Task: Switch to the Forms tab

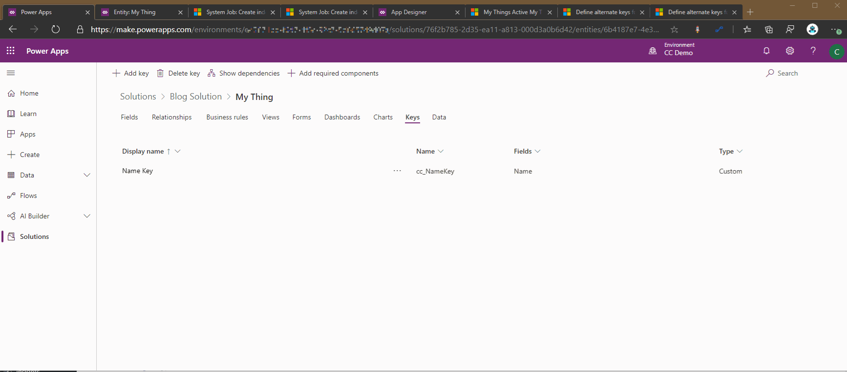Action: [302, 117]
